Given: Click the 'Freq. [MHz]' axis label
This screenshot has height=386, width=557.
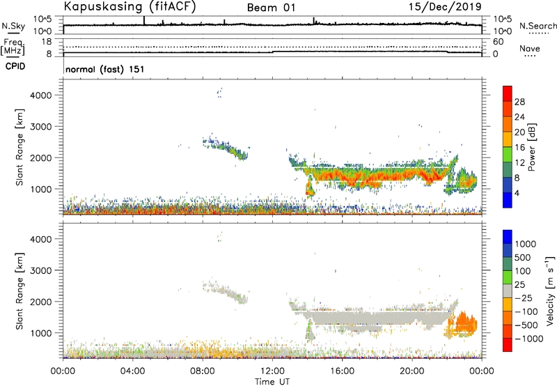Looking at the screenshot, I should tap(13, 47).
